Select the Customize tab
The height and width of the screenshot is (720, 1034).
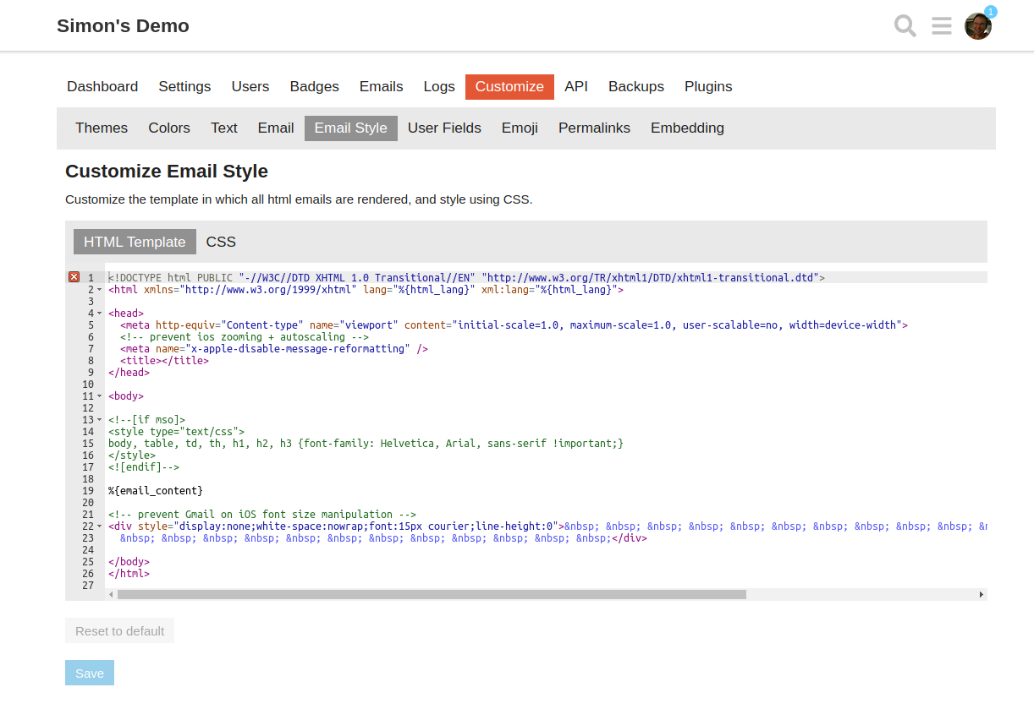(x=509, y=86)
